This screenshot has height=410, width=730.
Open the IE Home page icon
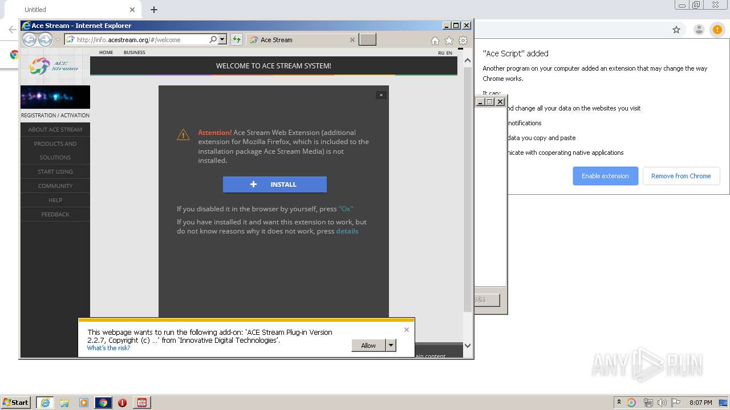[435, 40]
